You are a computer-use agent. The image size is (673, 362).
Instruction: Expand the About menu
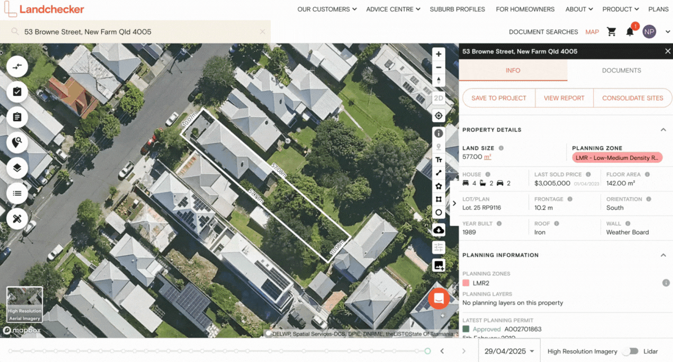pos(579,9)
